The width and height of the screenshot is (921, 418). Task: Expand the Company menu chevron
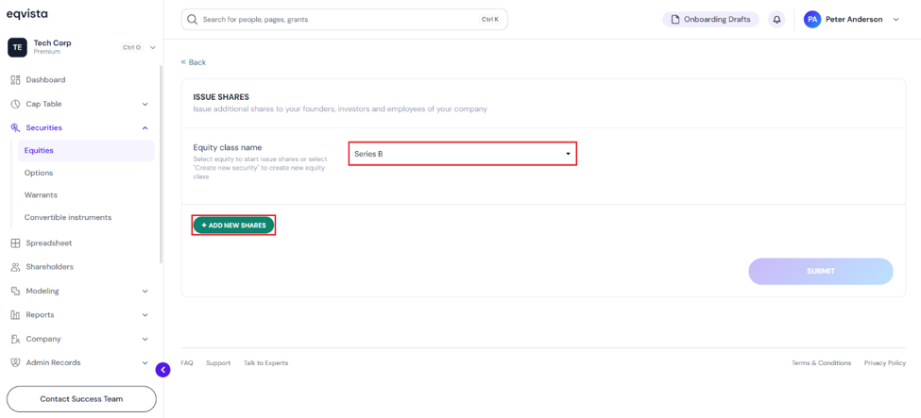145,339
